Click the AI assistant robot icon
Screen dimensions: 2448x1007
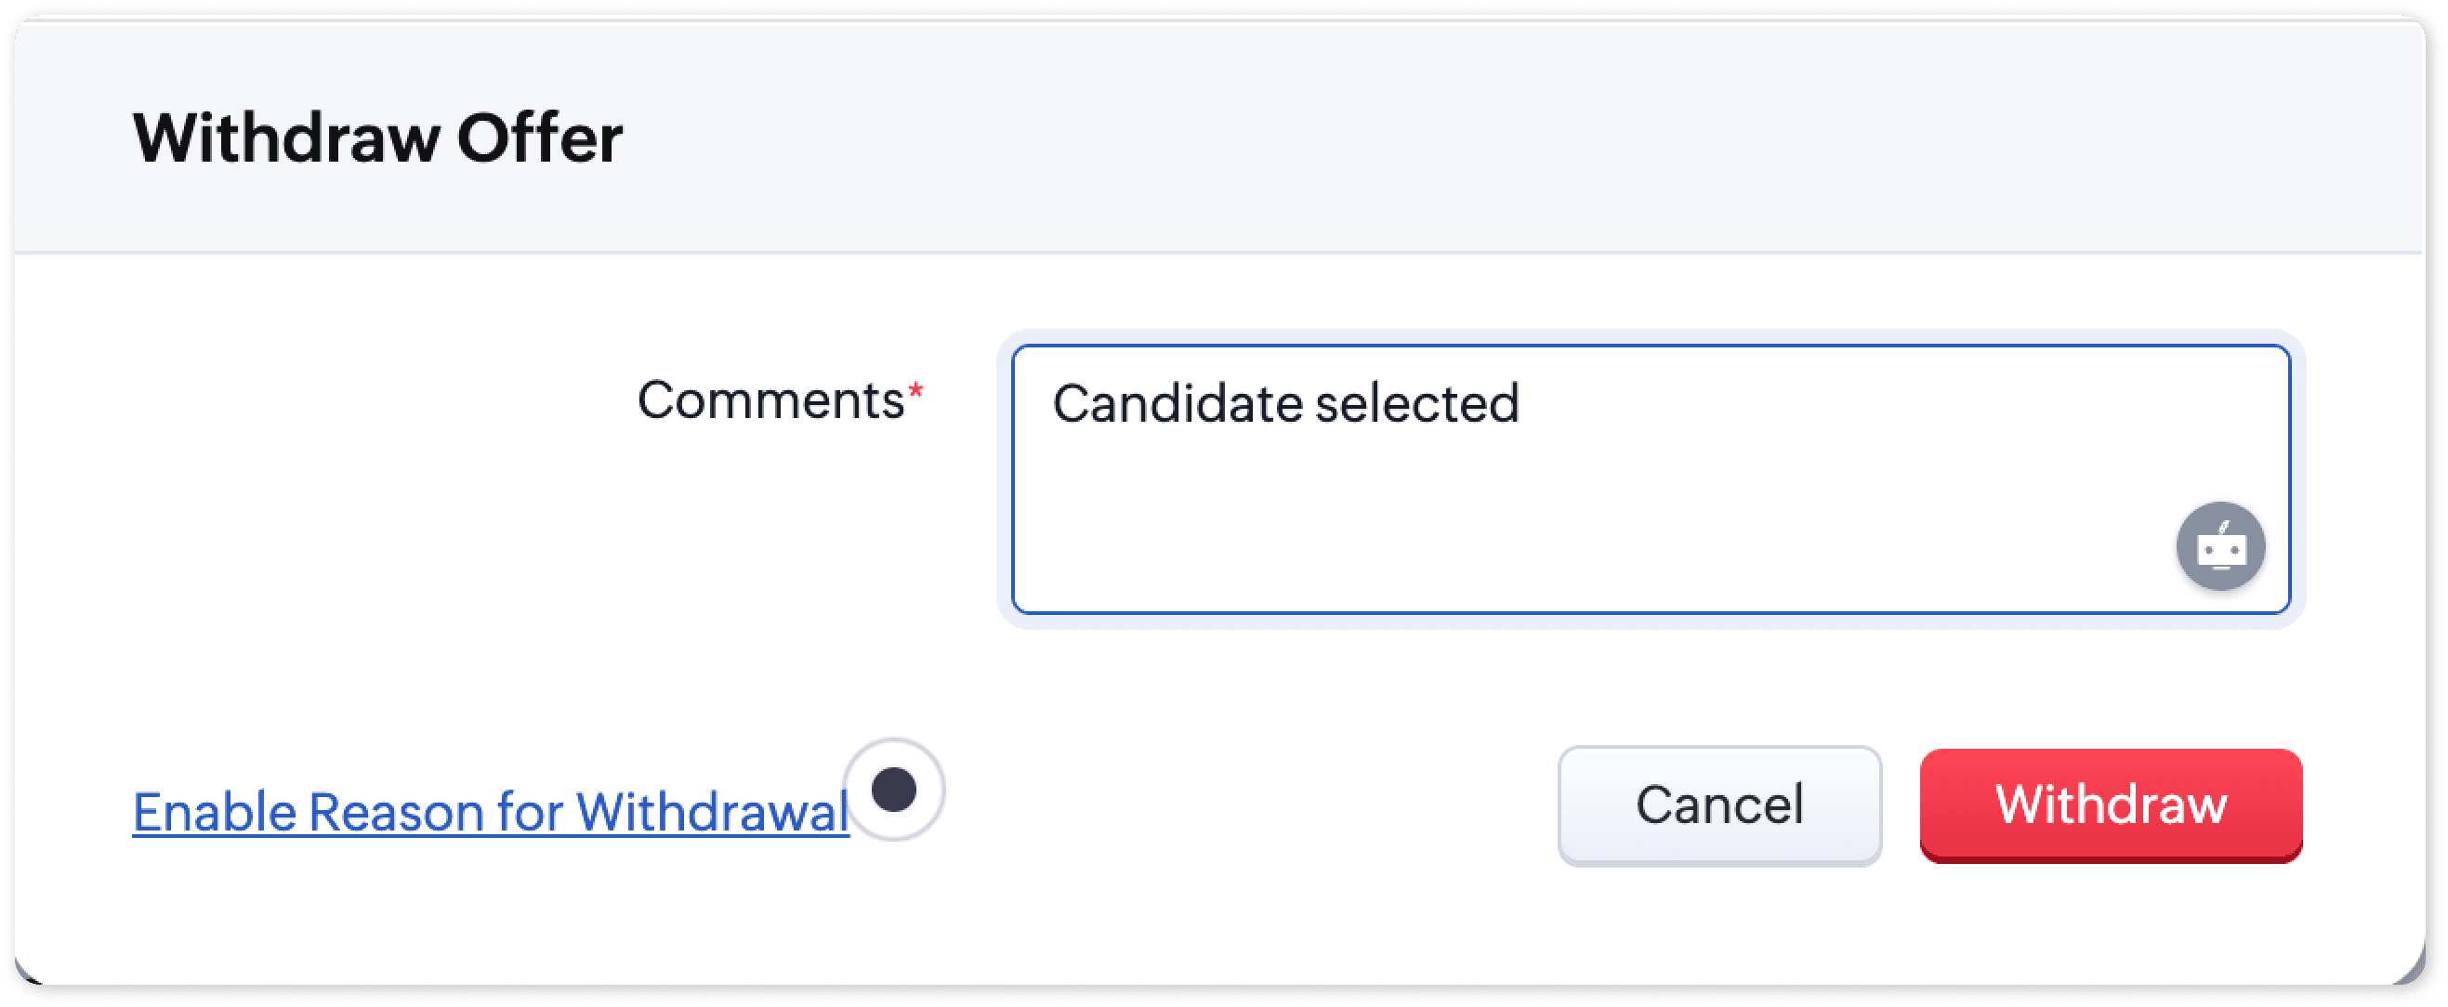2220,546
